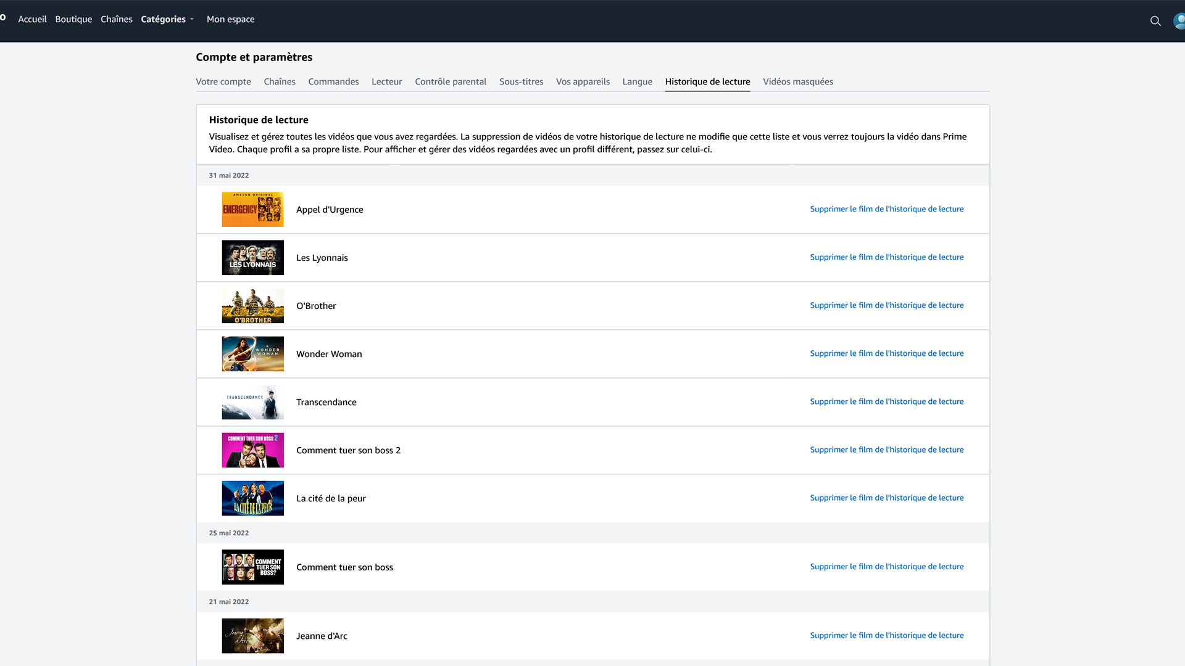Open the Les Lyonnais thumbnail
The height and width of the screenshot is (666, 1185).
point(253,257)
